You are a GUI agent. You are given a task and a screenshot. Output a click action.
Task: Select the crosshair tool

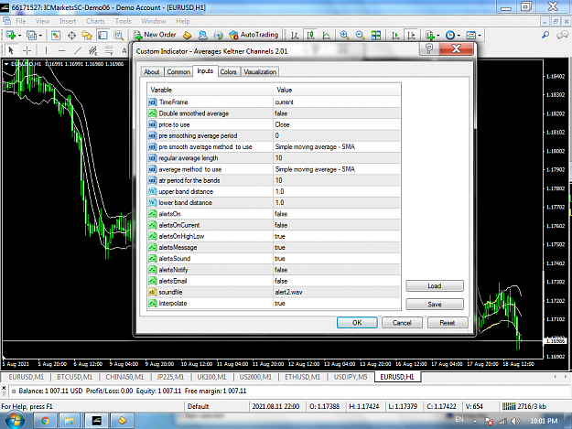(27, 50)
